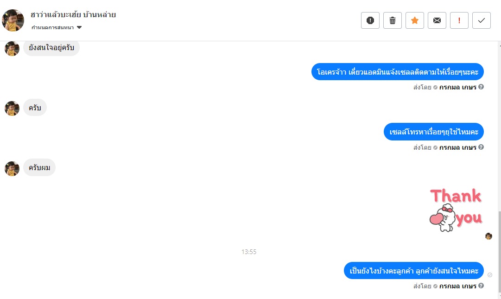Click seen-by avatar beside Thank you sticker
501x299 pixels.
tap(488, 236)
